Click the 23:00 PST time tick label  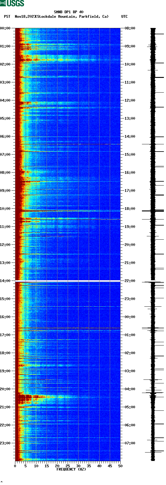coord(5,443)
